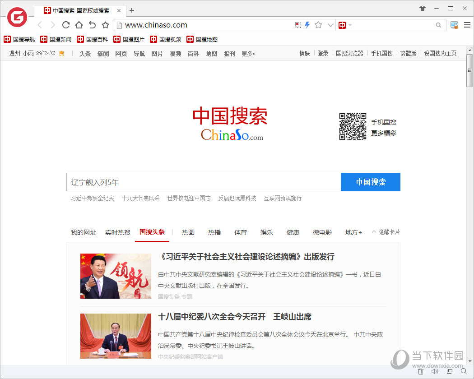Screen dimensions: 474x379
Task: Toggle sound with status bar speaker icon
Action: pos(435,371)
